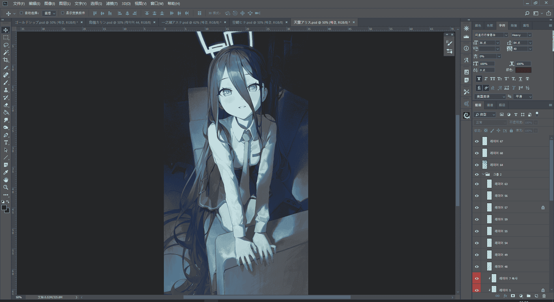554x302 pixels.
Task: Open the search icon in options bar
Action: pyautogui.click(x=527, y=13)
